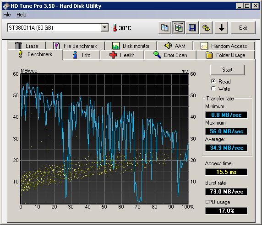
Task: Switch to the Disk monitor tab
Action: coord(131,46)
